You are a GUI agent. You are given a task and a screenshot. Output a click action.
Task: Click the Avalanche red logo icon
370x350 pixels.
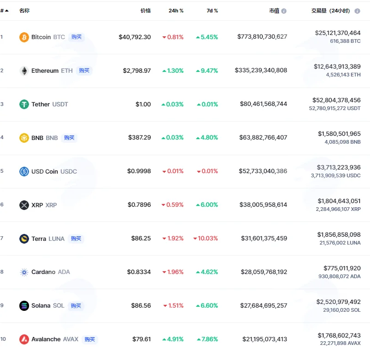[x=24, y=339]
